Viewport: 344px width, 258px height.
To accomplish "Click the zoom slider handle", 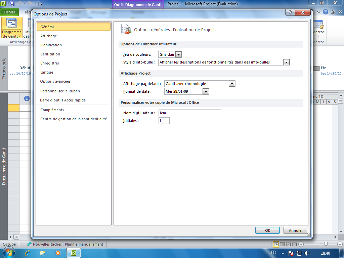I will [326, 244].
